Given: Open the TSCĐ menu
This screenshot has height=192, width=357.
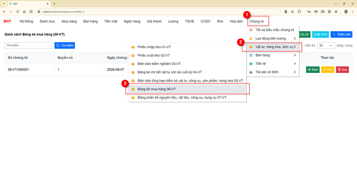Looking at the screenshot, I should click(189, 21).
